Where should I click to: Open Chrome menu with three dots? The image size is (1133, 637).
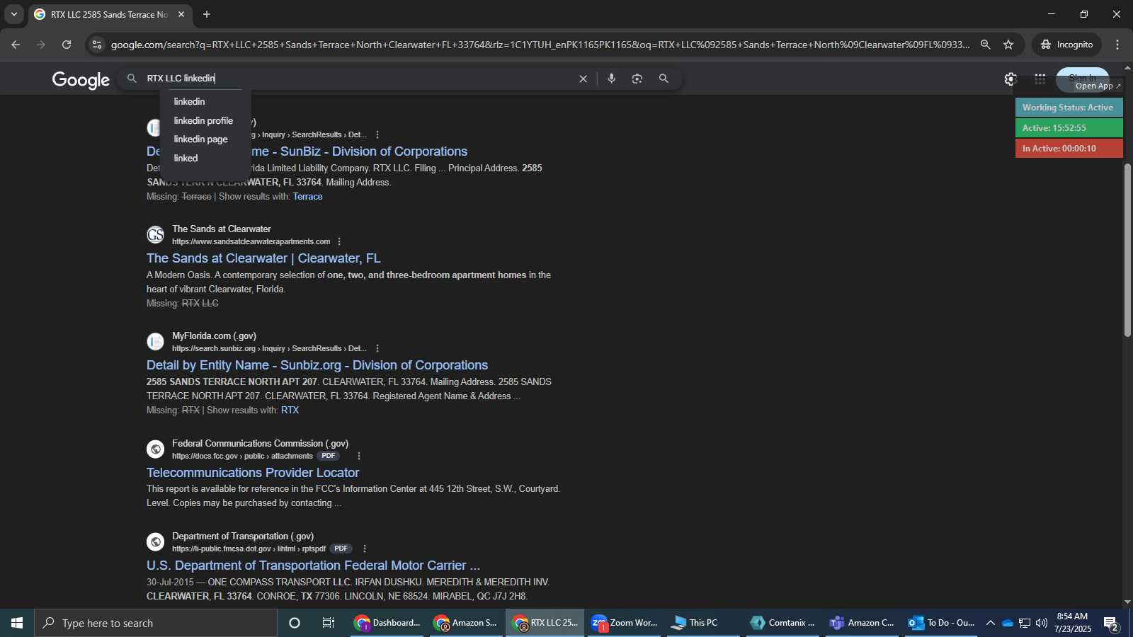point(1117,45)
